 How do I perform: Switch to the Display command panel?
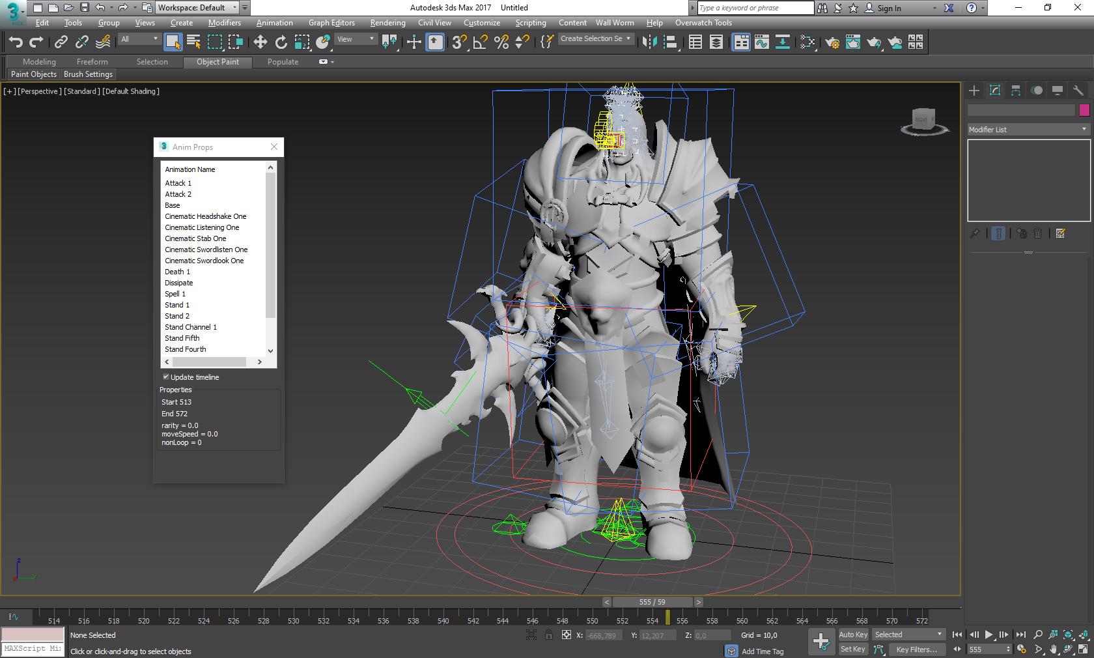[x=1058, y=91]
